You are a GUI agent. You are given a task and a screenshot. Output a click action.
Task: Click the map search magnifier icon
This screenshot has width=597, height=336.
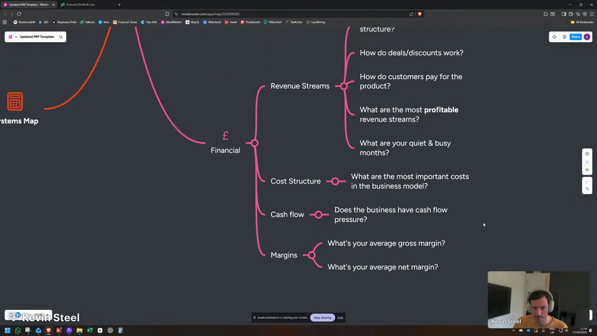pyautogui.click(x=61, y=37)
